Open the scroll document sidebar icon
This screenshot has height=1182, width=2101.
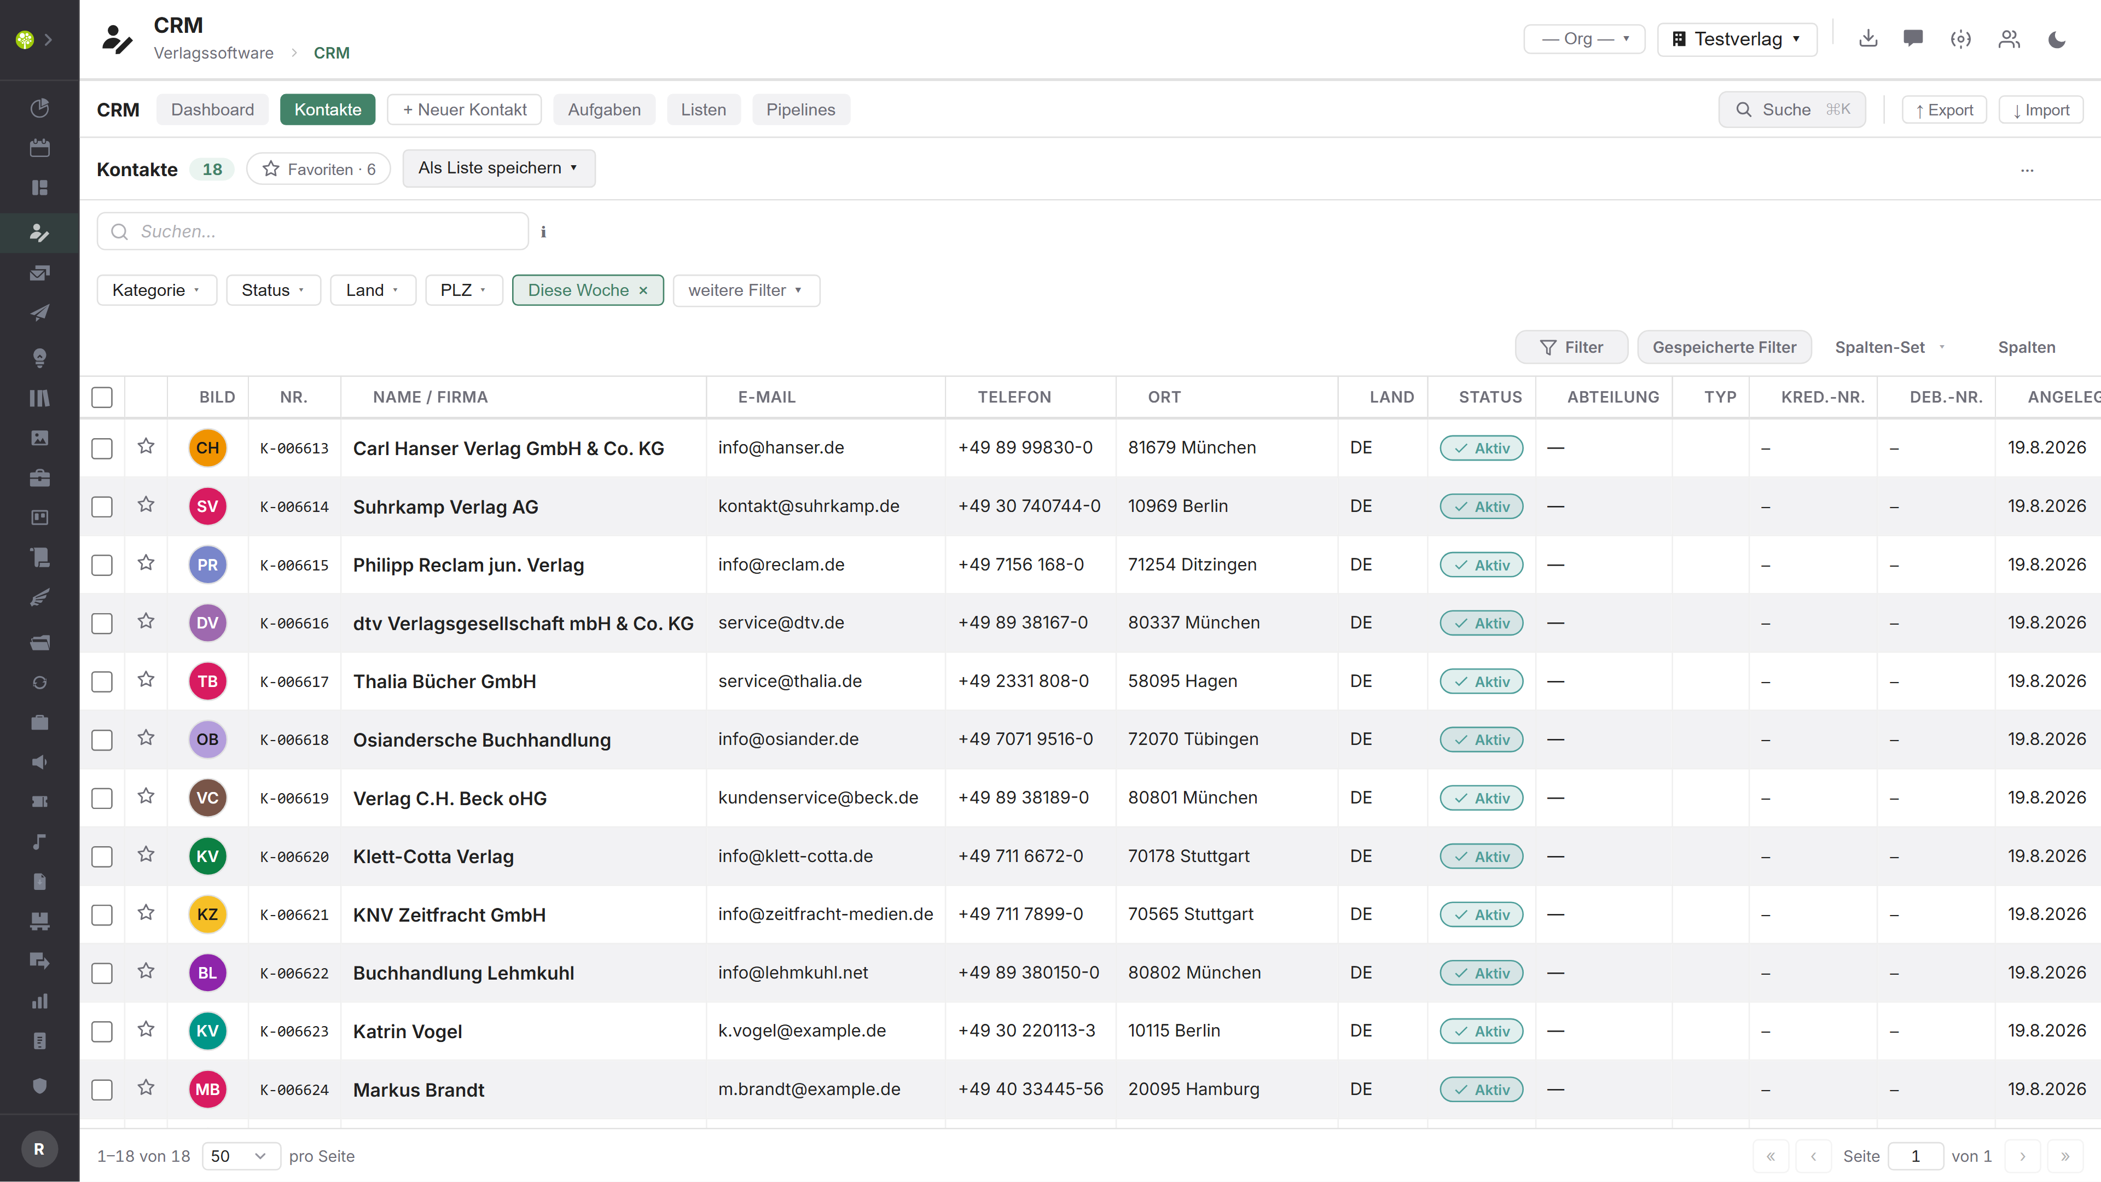click(x=39, y=557)
